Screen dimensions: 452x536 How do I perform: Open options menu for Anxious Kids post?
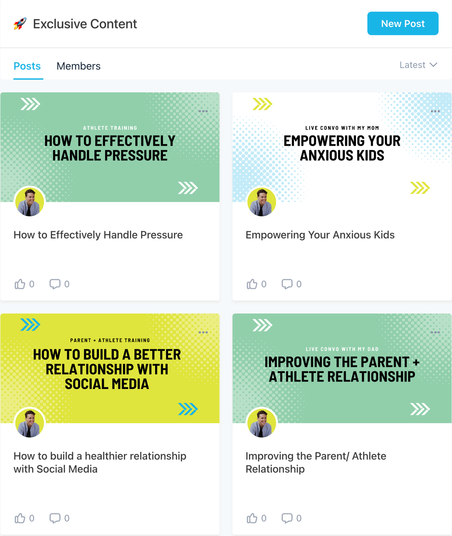click(x=435, y=111)
